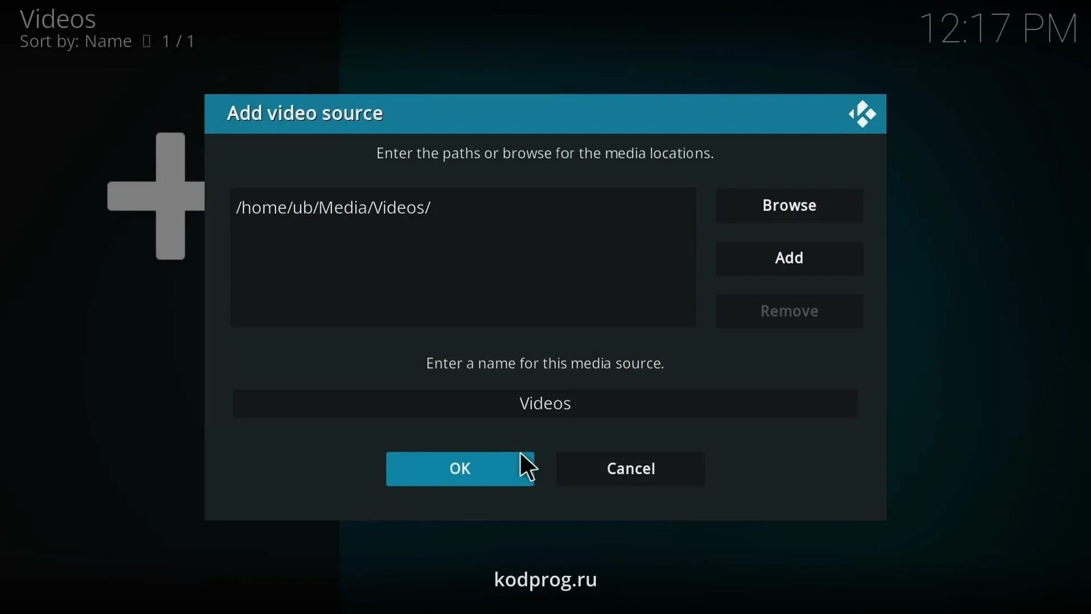1091x614 pixels.
Task: Click the Add video source title text
Action: 305,113
